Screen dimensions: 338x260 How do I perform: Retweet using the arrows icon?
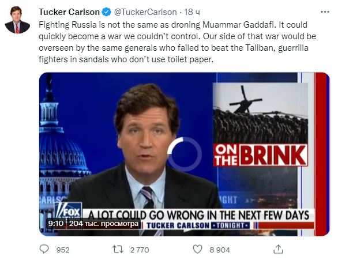pyautogui.click(x=118, y=250)
